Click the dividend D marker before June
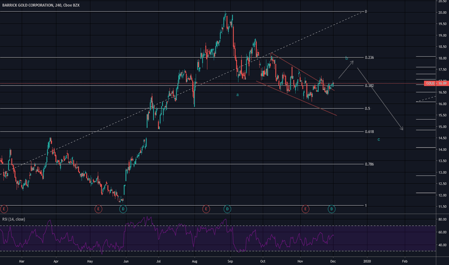Image resolution: width=449 pixels, height=265 pixels. pos(123,209)
